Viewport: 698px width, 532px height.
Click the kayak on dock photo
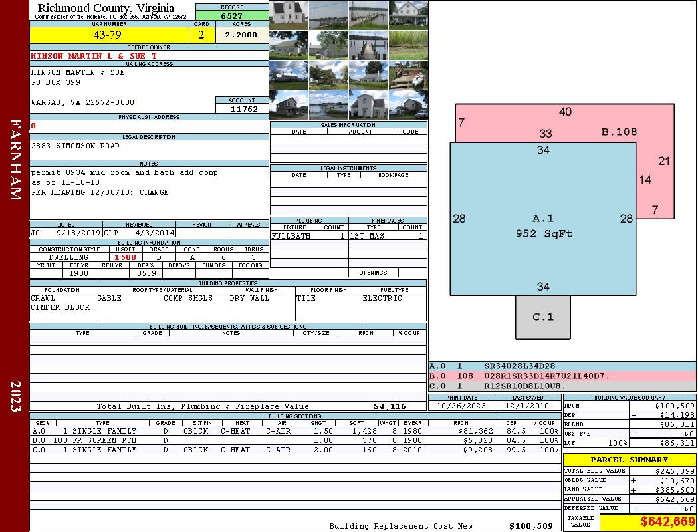point(408,74)
